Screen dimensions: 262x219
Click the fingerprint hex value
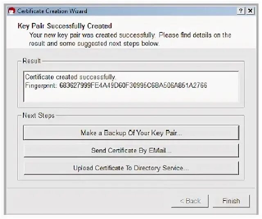click(x=133, y=85)
